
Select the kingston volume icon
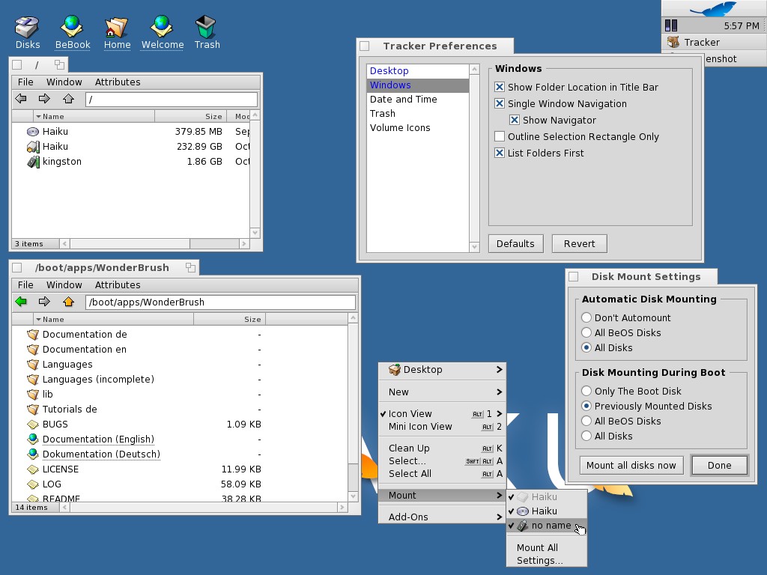pyautogui.click(x=33, y=162)
